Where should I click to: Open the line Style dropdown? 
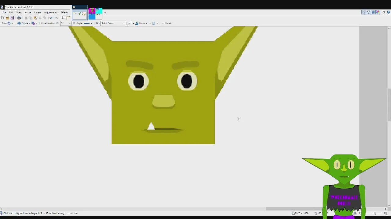[89, 23]
